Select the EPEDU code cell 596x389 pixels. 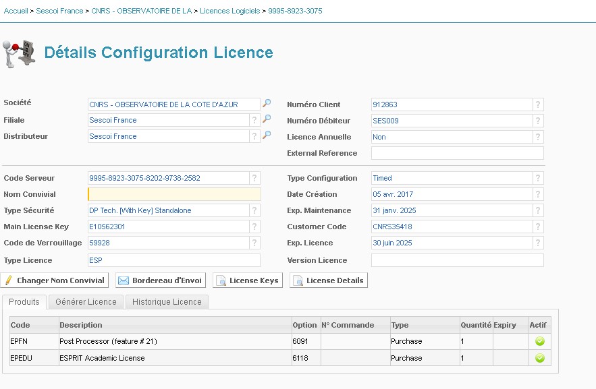[x=34, y=358]
